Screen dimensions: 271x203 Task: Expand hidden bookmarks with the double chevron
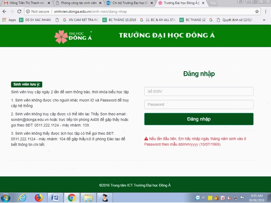coord(264,20)
